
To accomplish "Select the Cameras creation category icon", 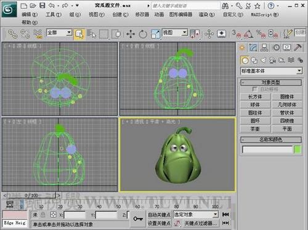I will (272, 60).
